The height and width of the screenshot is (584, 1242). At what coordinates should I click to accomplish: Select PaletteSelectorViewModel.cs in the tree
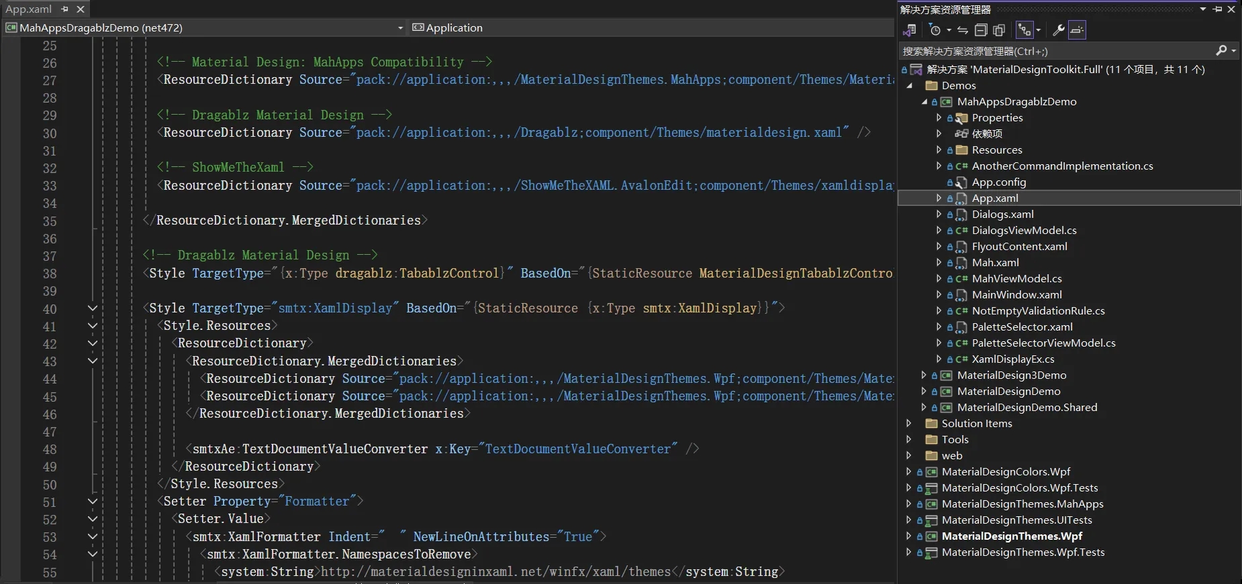pos(1043,343)
